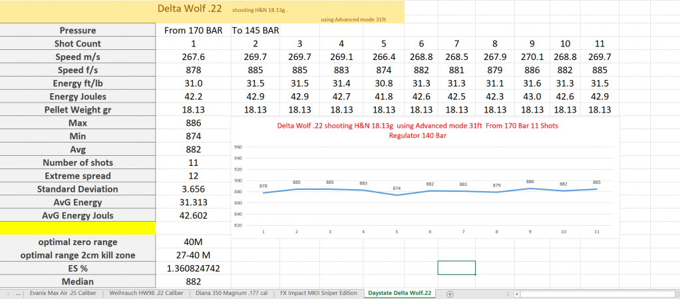Select the Energy Joules label cell
The image size is (680, 299).
pos(78,97)
